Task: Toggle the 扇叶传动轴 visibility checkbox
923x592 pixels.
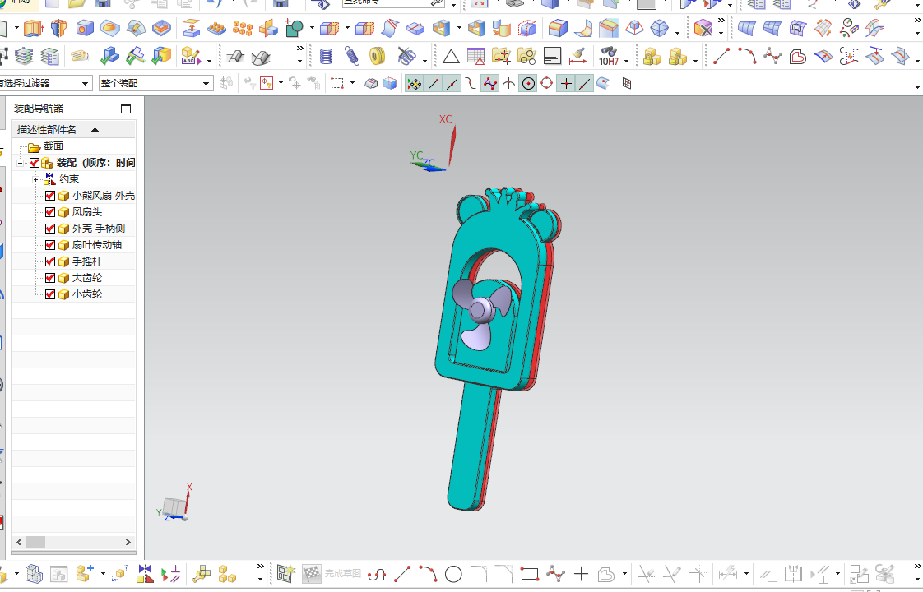Action: (x=50, y=245)
